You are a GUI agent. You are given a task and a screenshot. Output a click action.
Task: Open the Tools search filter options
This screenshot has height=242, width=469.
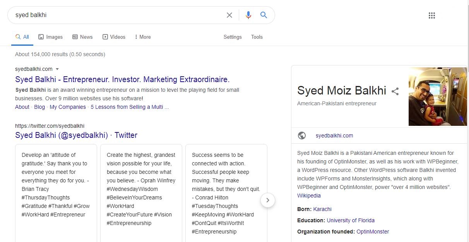[257, 37]
